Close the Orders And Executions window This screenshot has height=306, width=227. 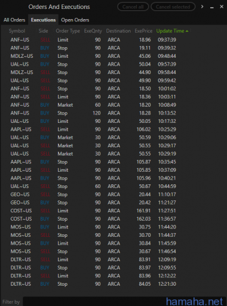(x=222, y=7)
